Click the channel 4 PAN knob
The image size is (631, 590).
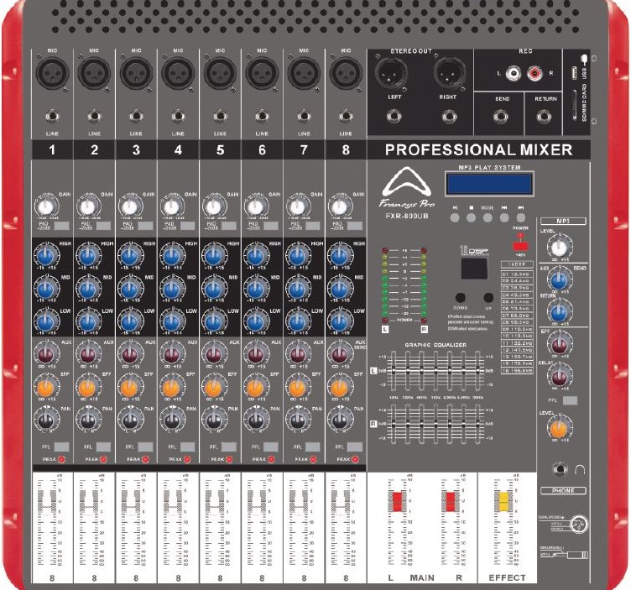point(172,421)
